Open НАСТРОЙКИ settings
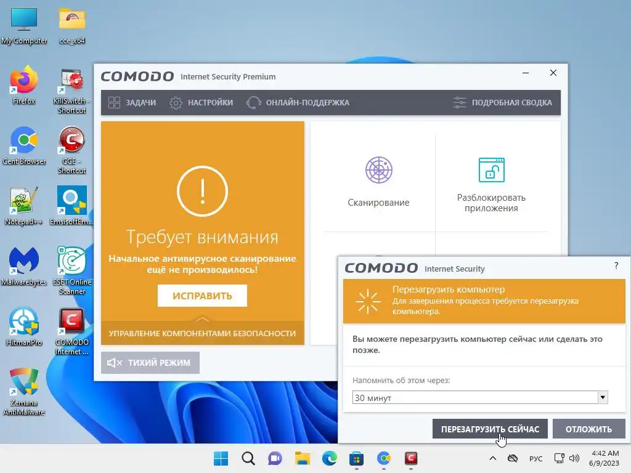This screenshot has width=631, height=473. 202,103
